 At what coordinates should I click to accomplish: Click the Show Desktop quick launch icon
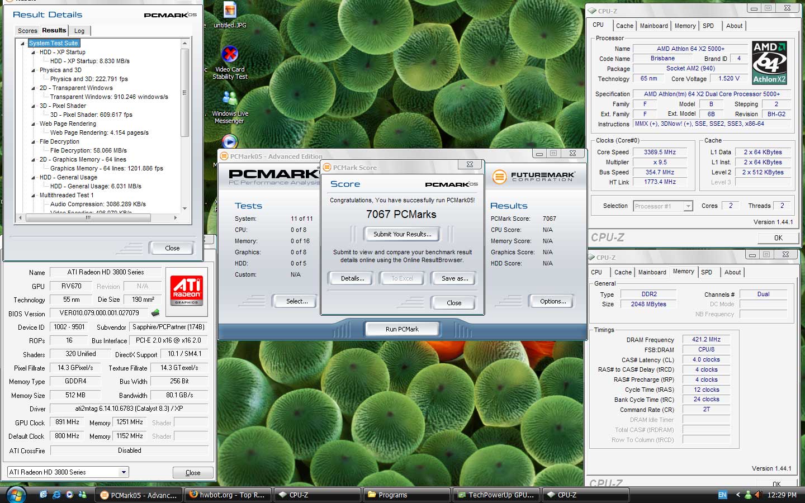(44, 495)
